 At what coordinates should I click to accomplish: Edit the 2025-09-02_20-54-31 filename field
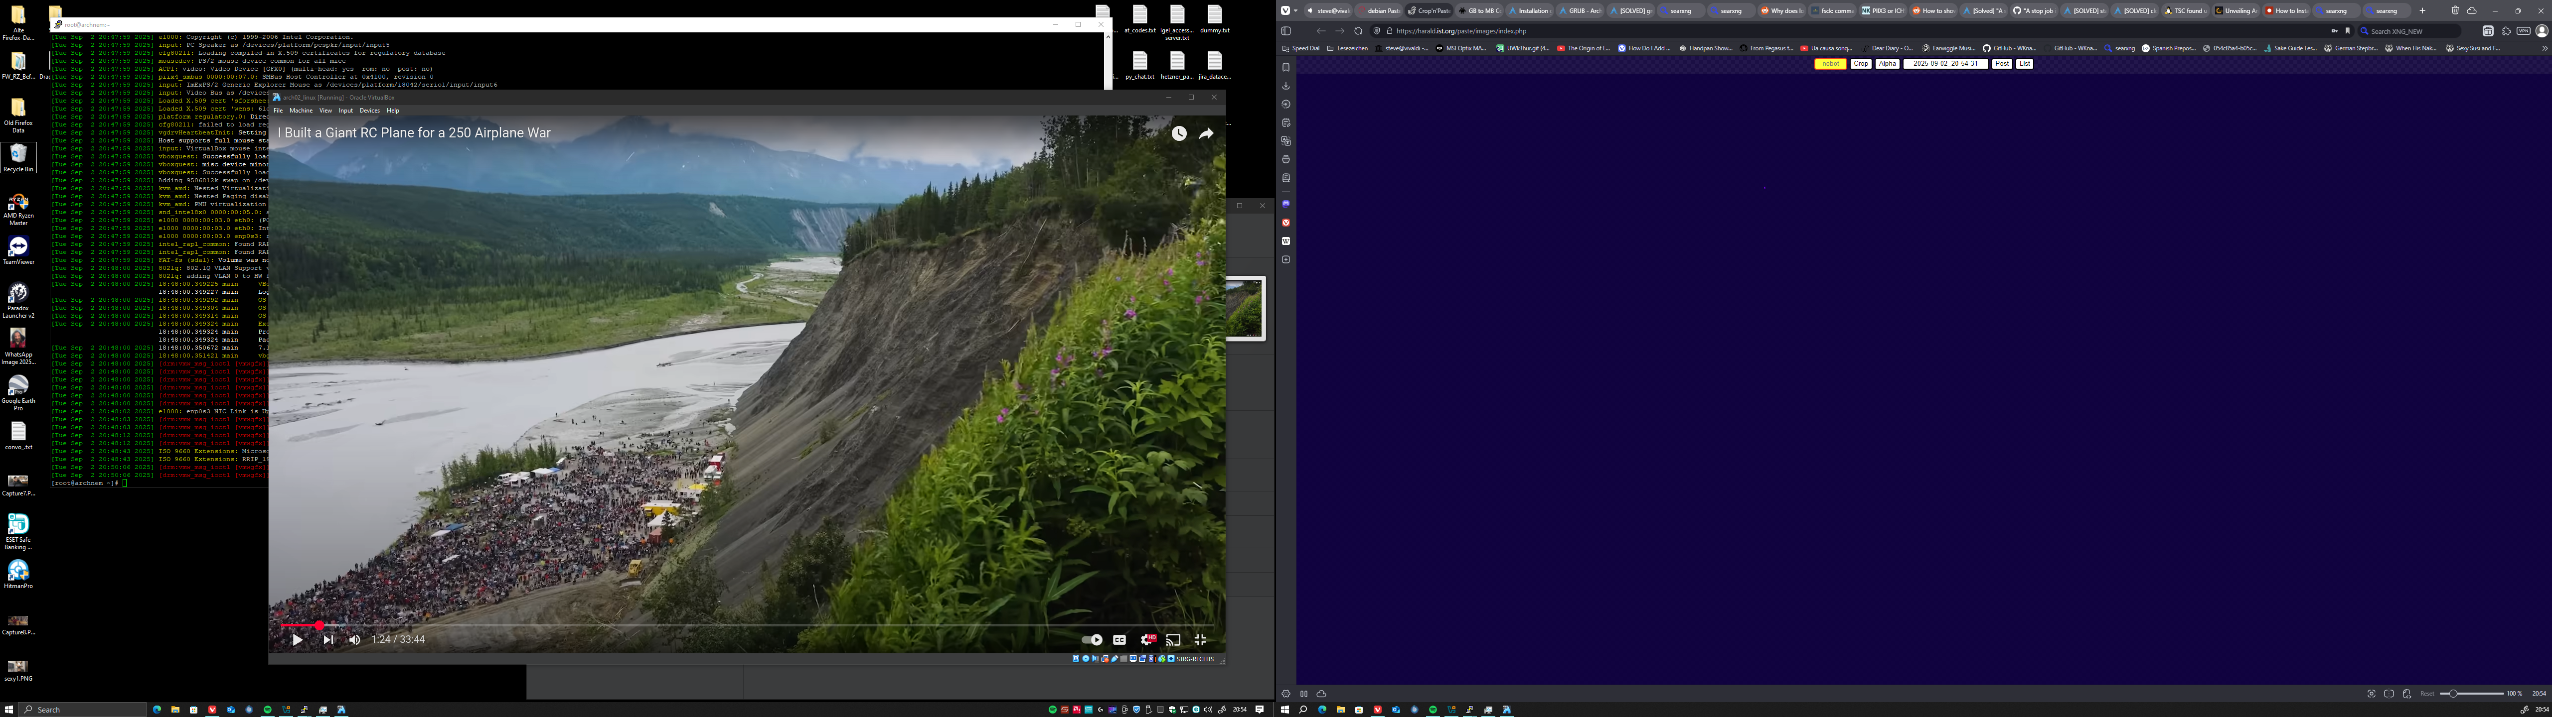(1946, 63)
